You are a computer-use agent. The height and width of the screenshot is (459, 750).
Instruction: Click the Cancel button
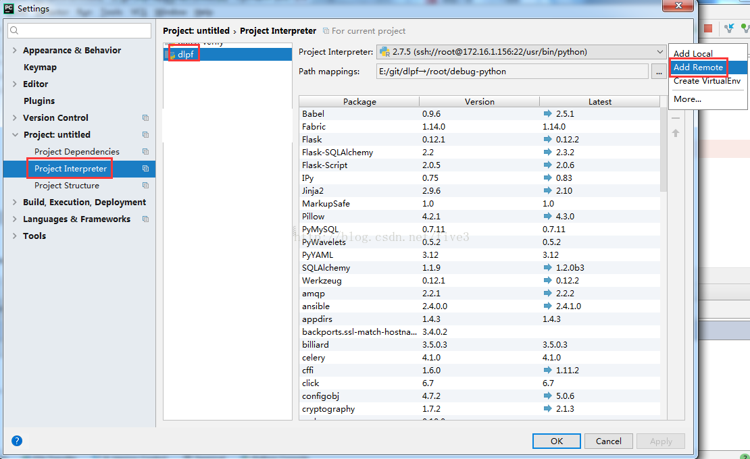click(x=608, y=441)
